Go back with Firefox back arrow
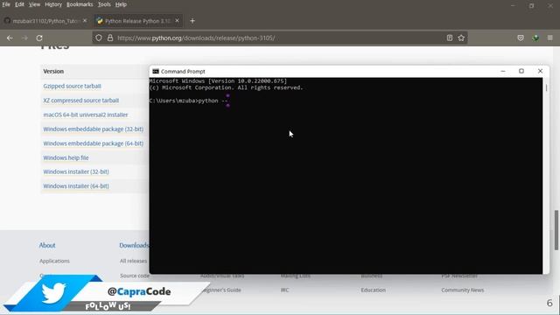This screenshot has width=560, height=315. (10, 38)
